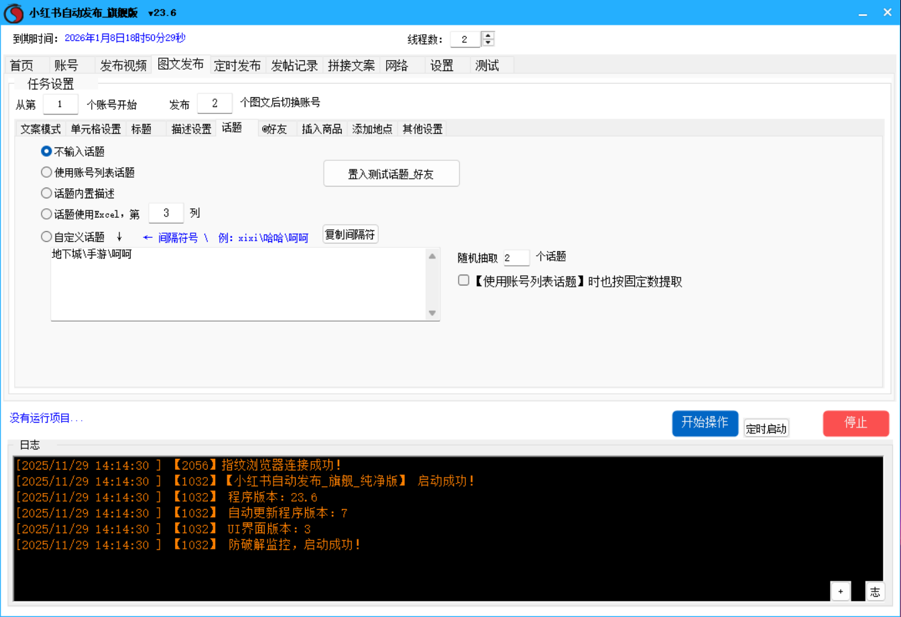Select '不输入话题' radio option

(x=46, y=151)
